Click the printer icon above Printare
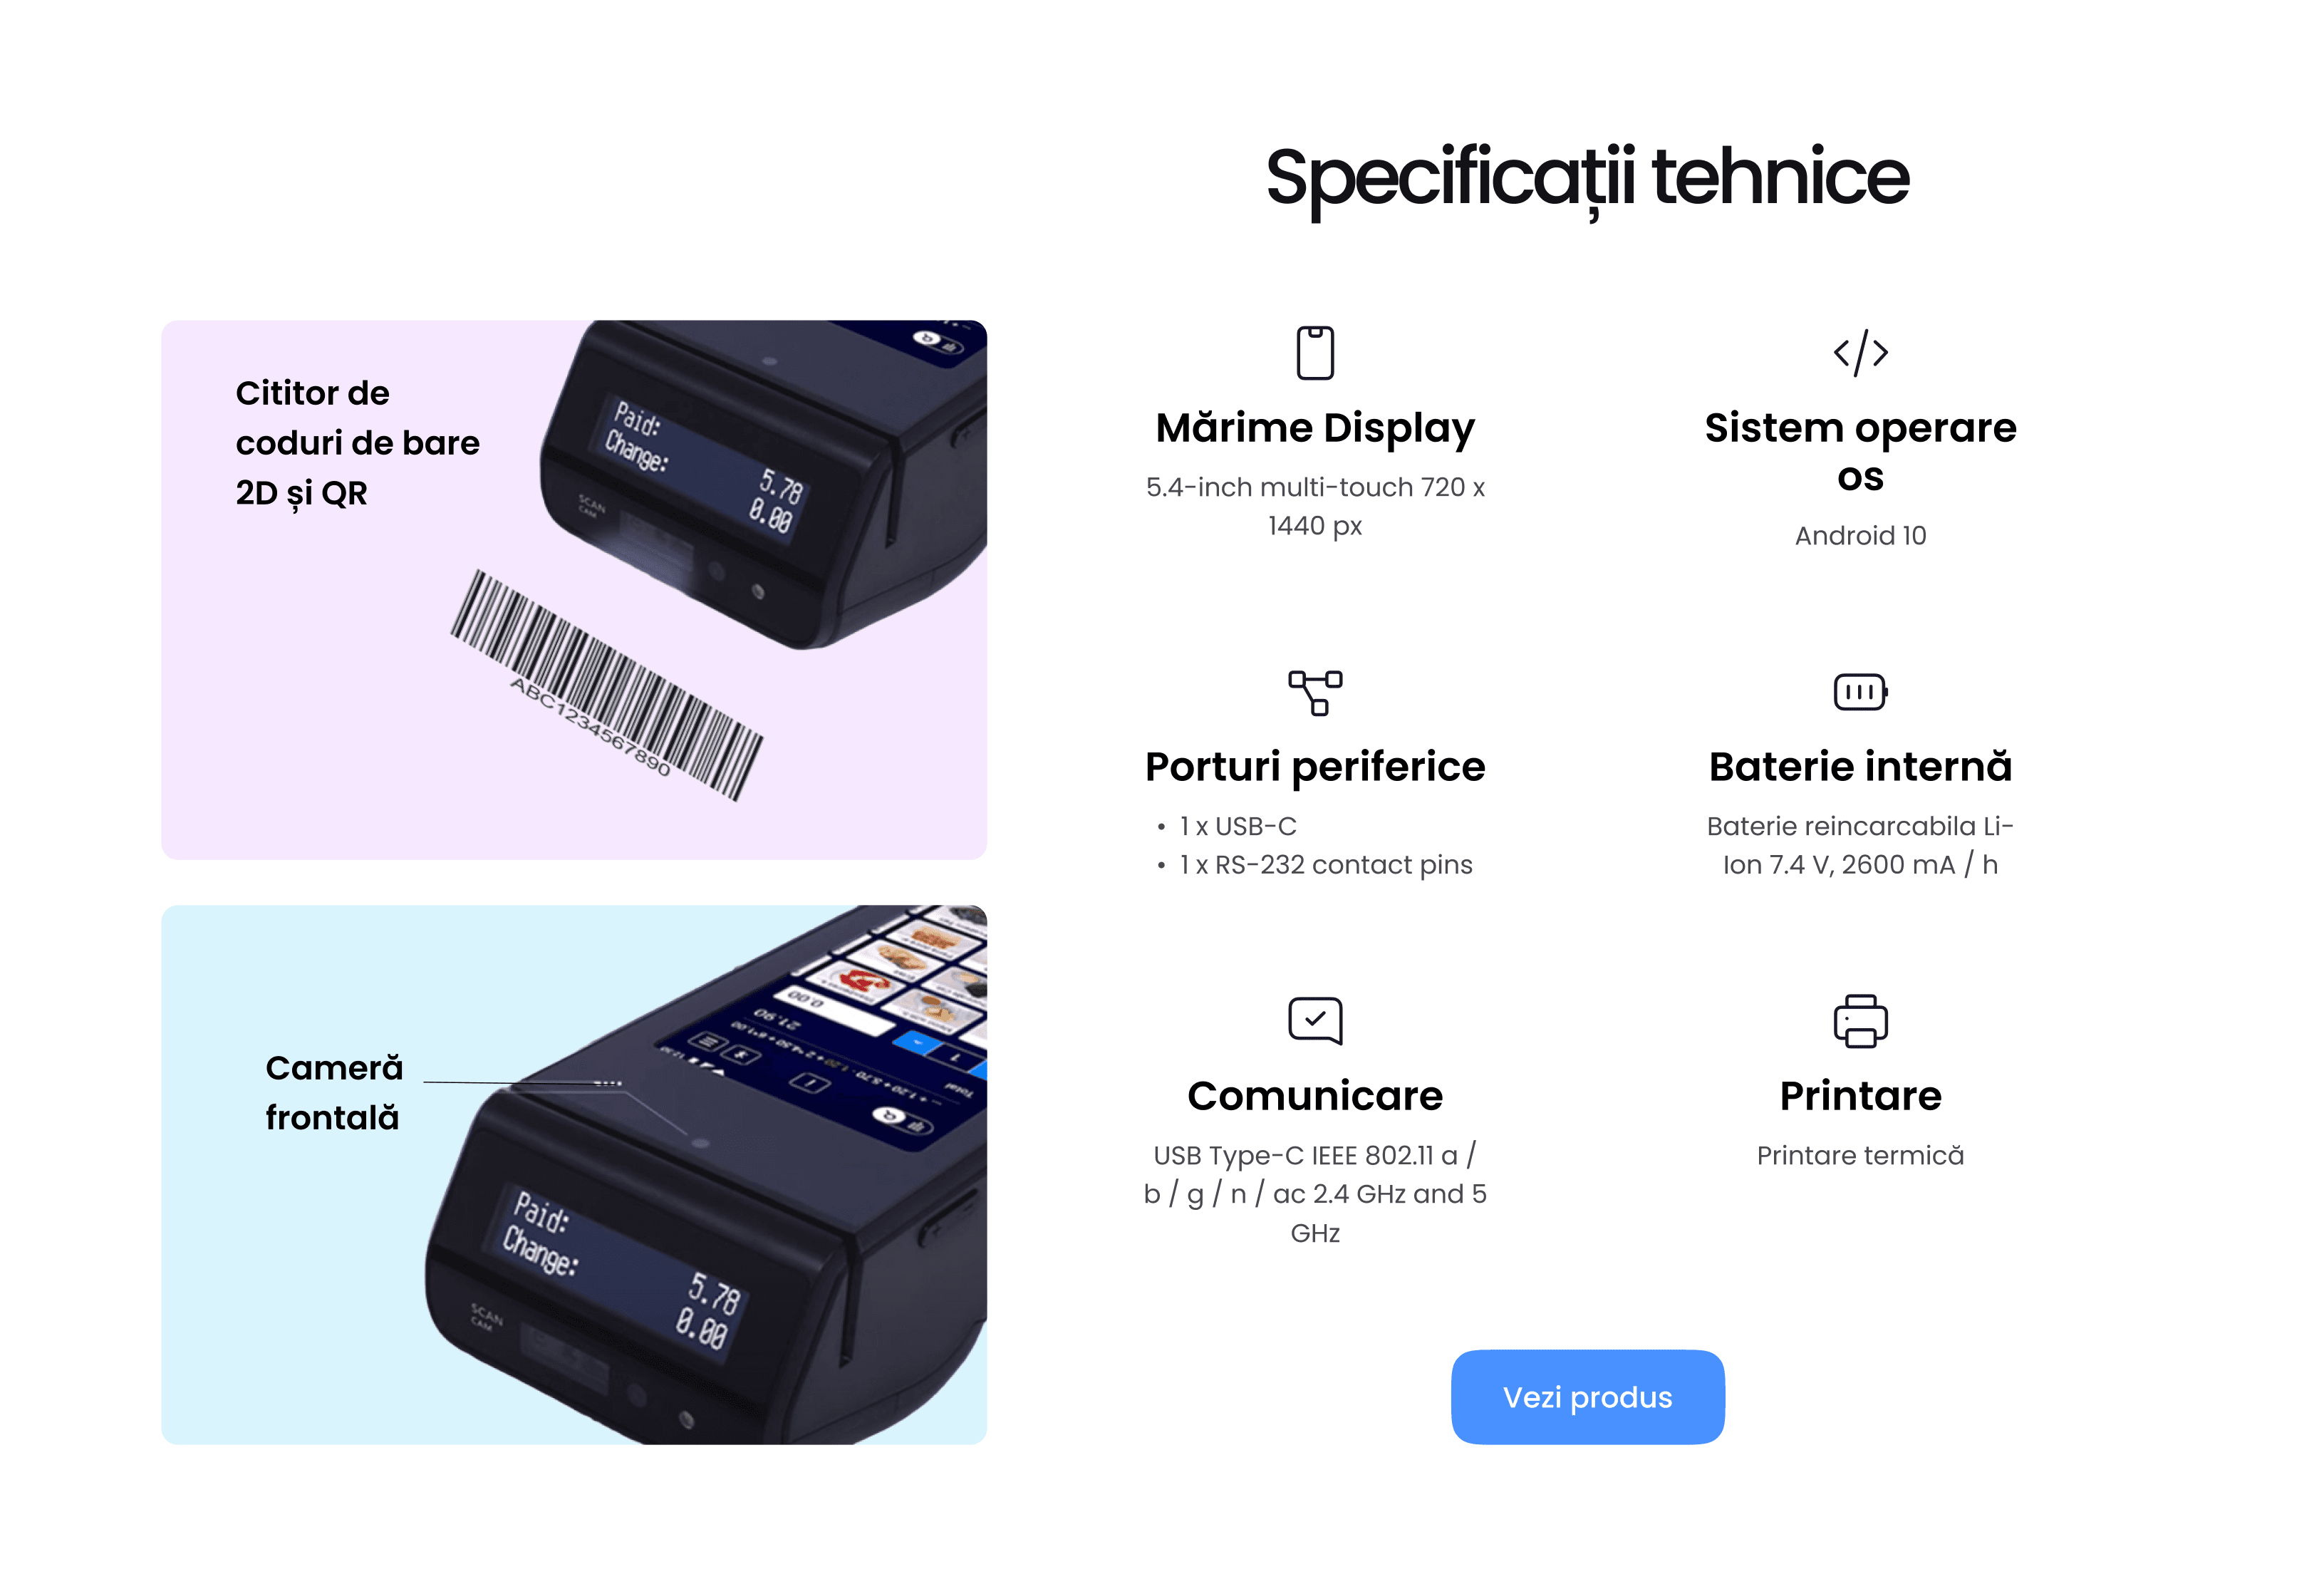2324x1574 pixels. coord(1860,1021)
